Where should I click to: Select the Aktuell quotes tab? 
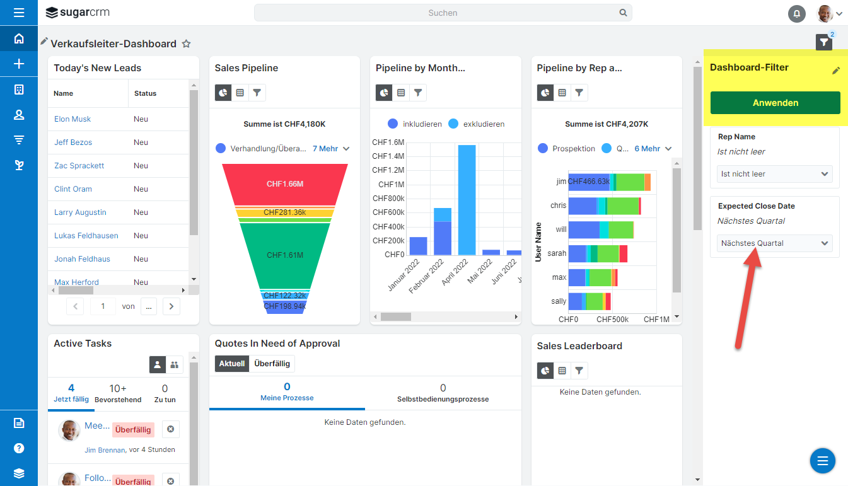click(232, 364)
